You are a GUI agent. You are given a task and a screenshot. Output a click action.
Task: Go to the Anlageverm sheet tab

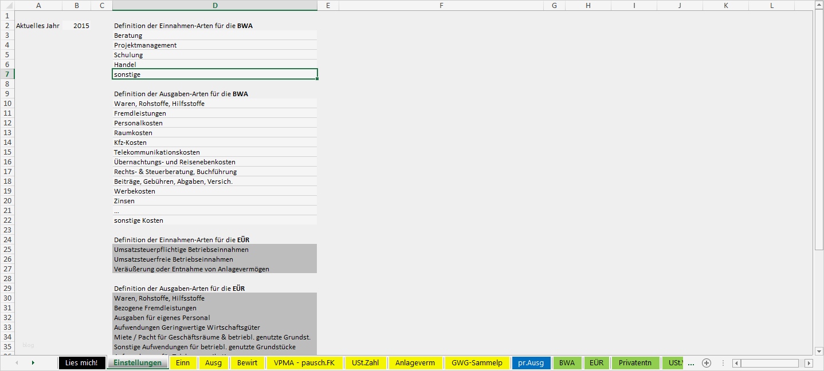[x=415, y=363]
